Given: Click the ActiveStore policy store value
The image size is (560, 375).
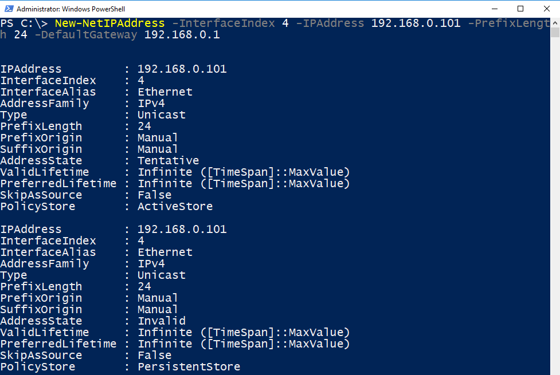Looking at the screenshot, I should [175, 207].
